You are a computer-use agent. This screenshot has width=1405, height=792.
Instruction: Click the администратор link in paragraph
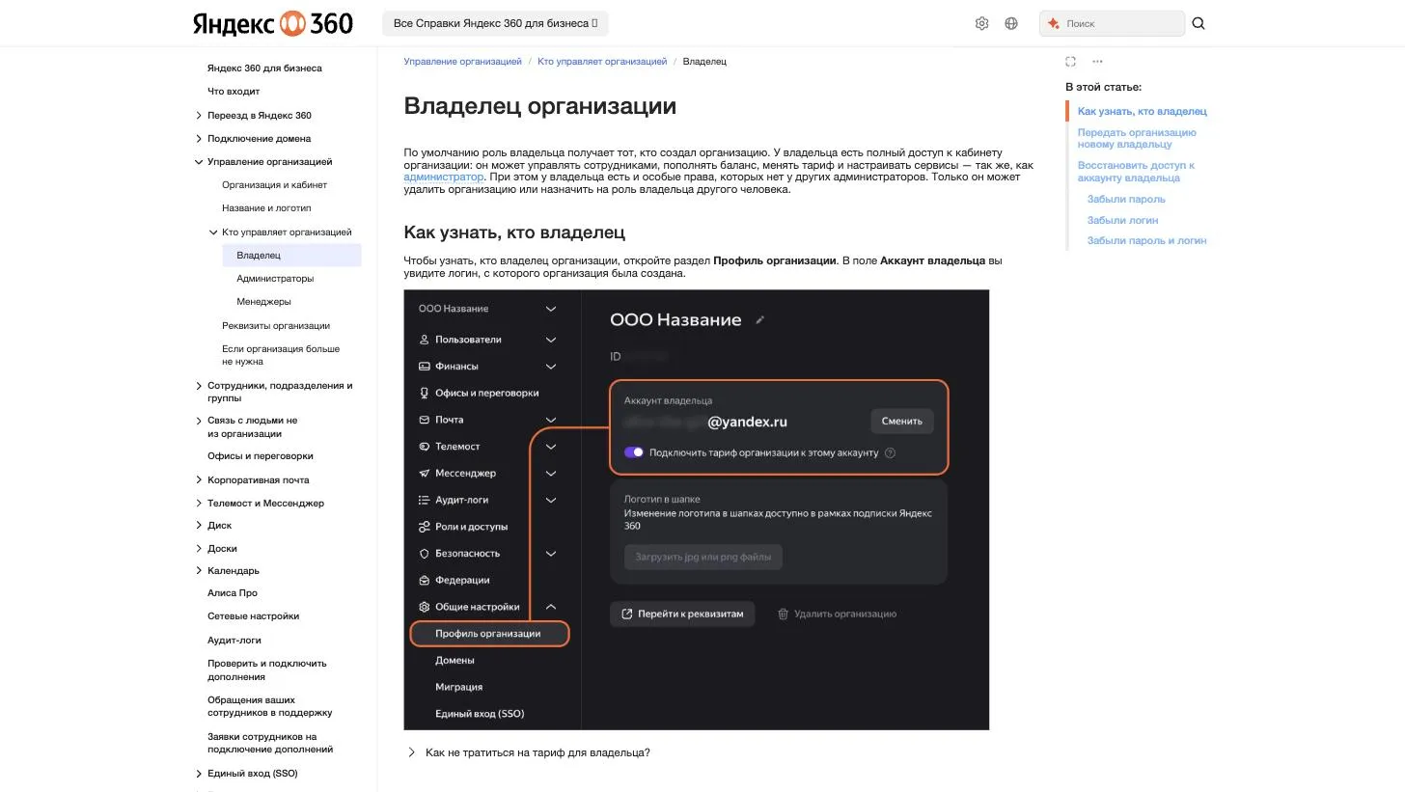coord(444,178)
